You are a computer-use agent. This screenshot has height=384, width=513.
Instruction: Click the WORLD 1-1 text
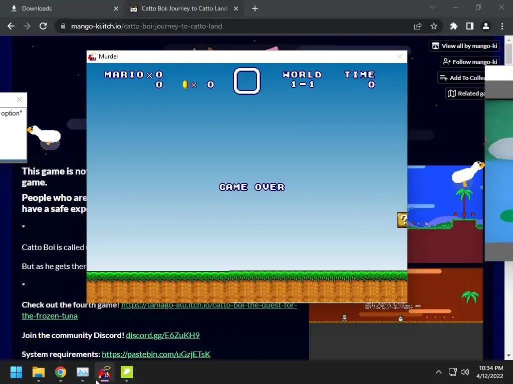(302, 79)
